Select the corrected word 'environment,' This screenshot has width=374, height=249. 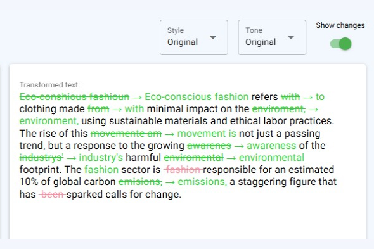[x=49, y=121]
